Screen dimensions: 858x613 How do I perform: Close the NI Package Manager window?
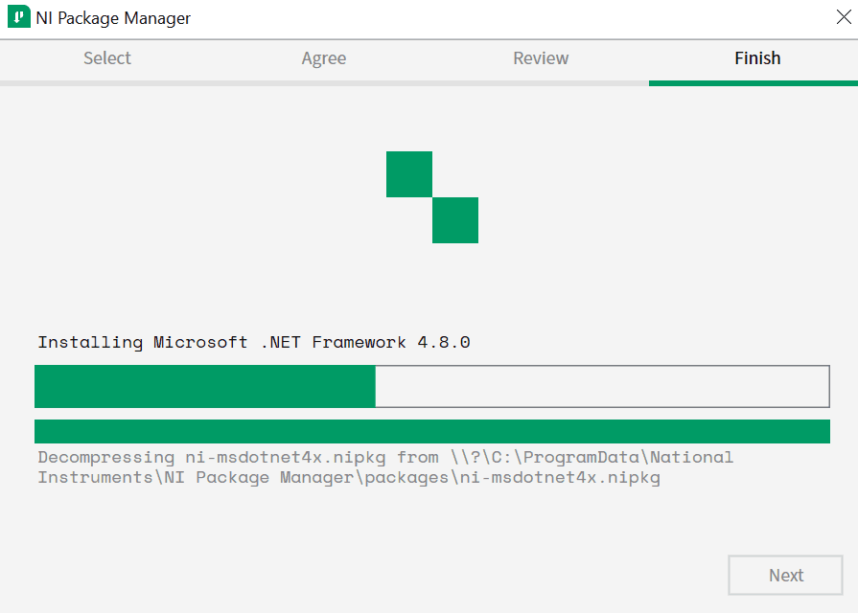(x=844, y=17)
